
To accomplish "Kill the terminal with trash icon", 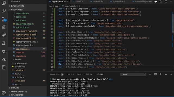I will 160,74.
